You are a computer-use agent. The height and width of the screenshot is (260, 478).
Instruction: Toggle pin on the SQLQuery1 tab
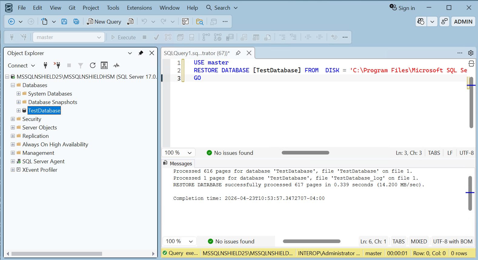(x=238, y=53)
